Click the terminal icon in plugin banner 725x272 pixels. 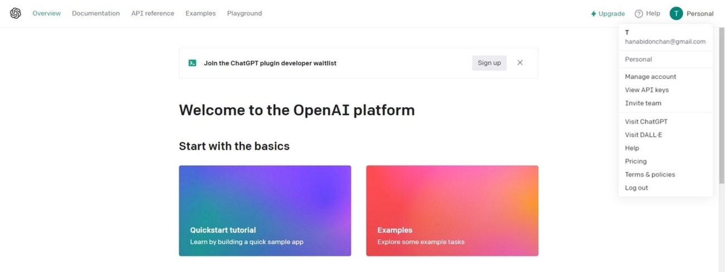pos(192,63)
